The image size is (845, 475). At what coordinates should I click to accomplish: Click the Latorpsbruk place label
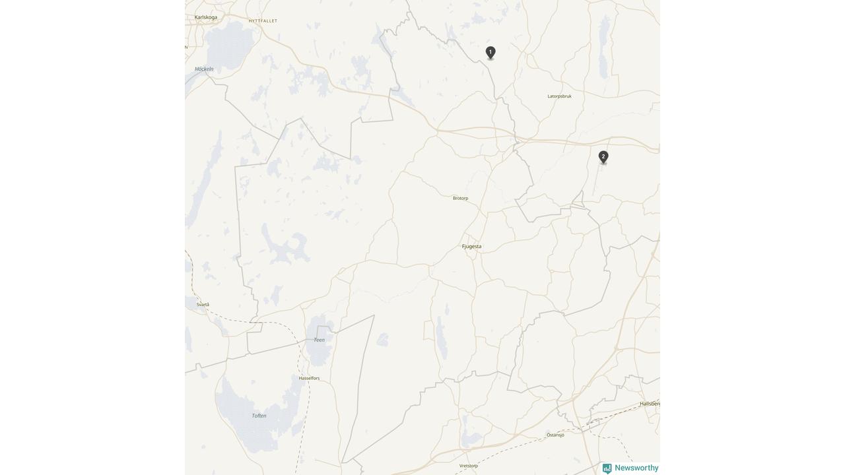(559, 96)
